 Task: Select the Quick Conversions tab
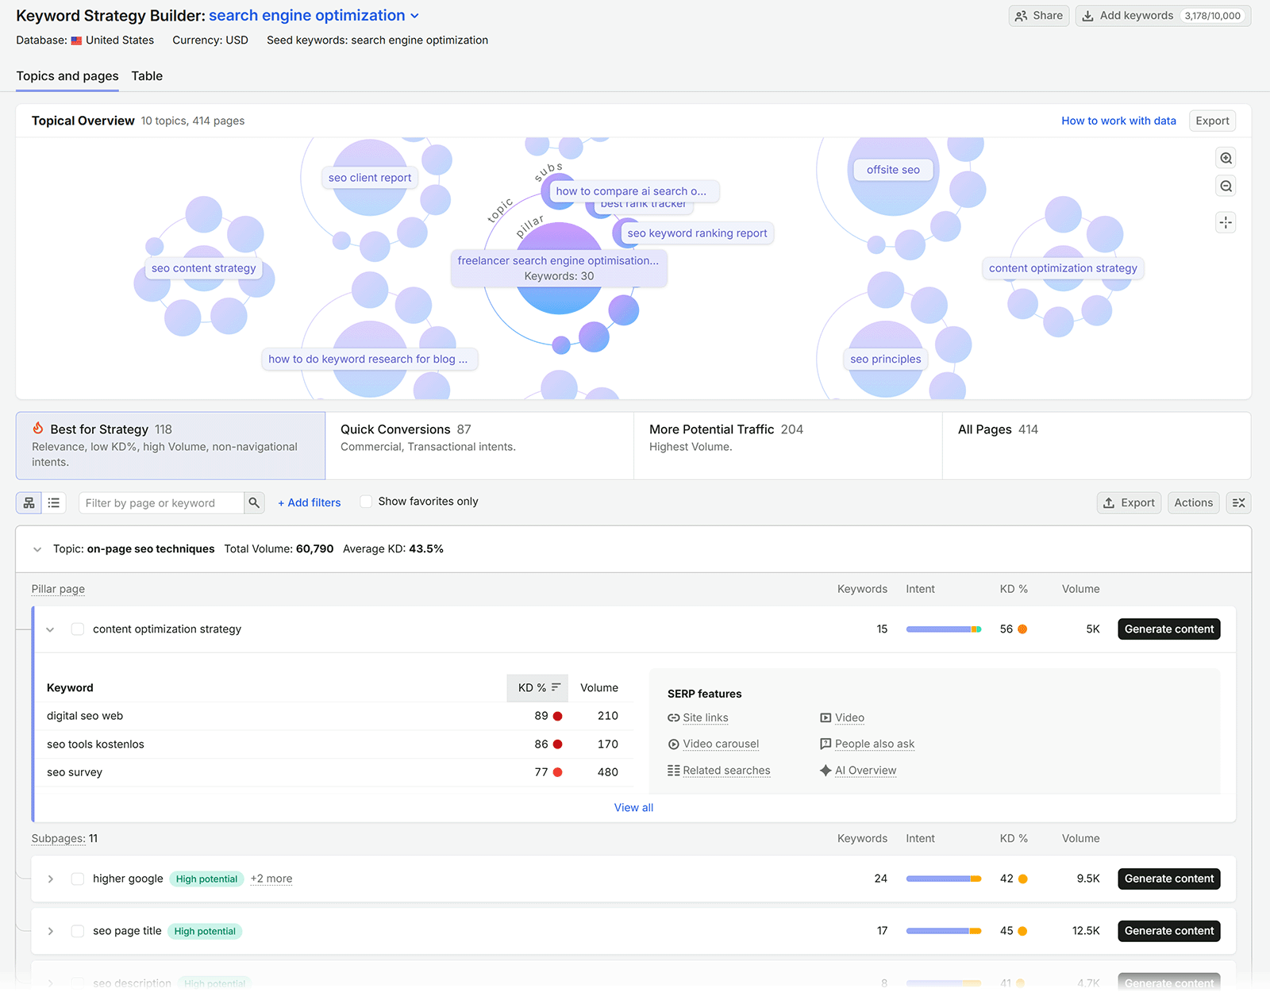479,445
